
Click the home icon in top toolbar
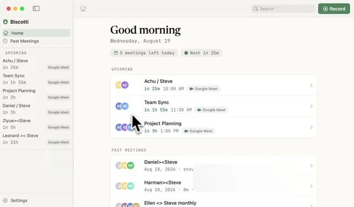[x=83, y=9]
